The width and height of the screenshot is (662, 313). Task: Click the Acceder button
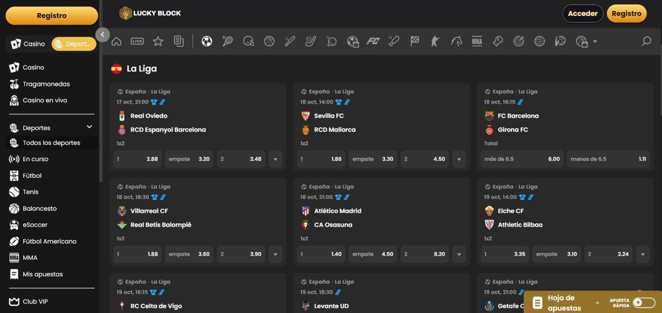point(583,14)
